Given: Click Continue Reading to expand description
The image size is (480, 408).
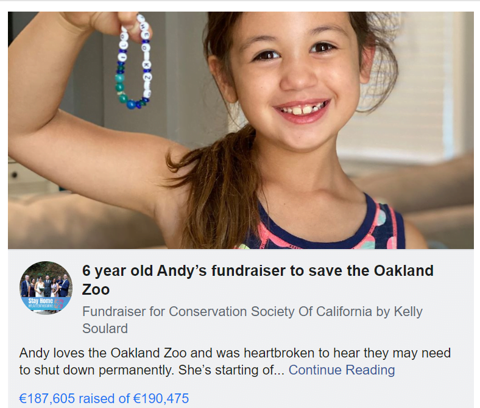Looking at the screenshot, I should tap(341, 370).
